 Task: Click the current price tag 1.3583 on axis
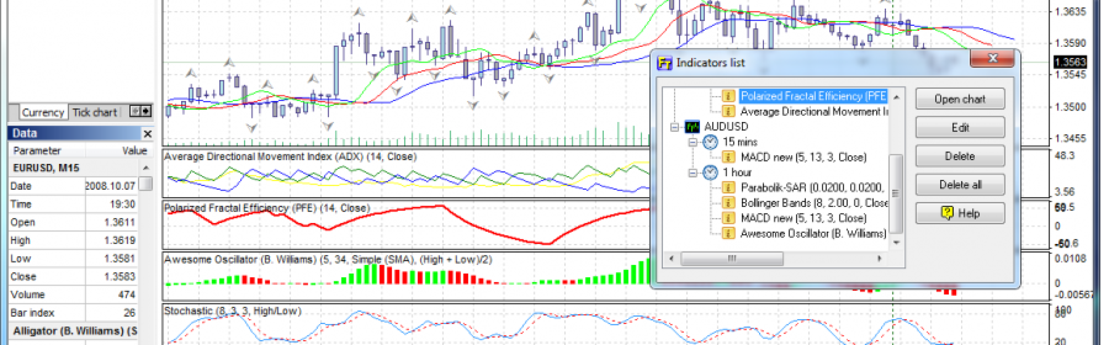[x=1070, y=62]
